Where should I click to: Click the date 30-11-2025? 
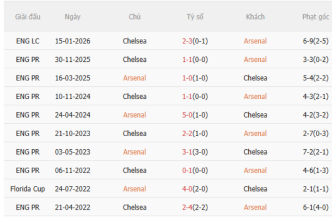coord(72,59)
